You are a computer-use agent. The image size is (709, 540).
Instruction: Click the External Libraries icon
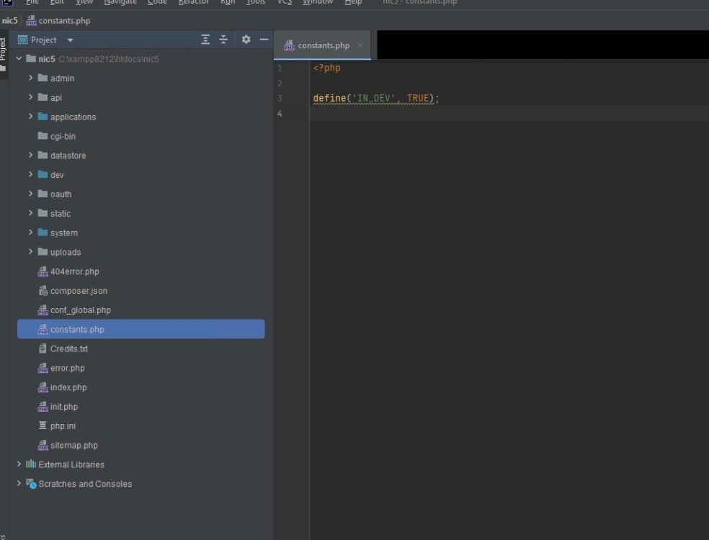31,464
